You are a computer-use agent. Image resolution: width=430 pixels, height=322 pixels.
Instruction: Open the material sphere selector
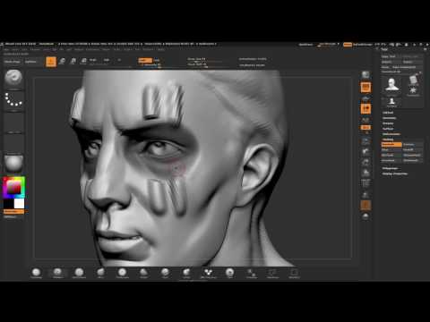pyautogui.click(x=13, y=164)
